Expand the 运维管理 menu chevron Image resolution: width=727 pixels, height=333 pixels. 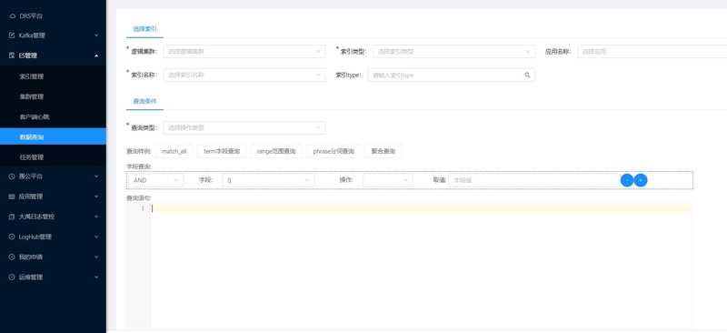click(x=96, y=277)
